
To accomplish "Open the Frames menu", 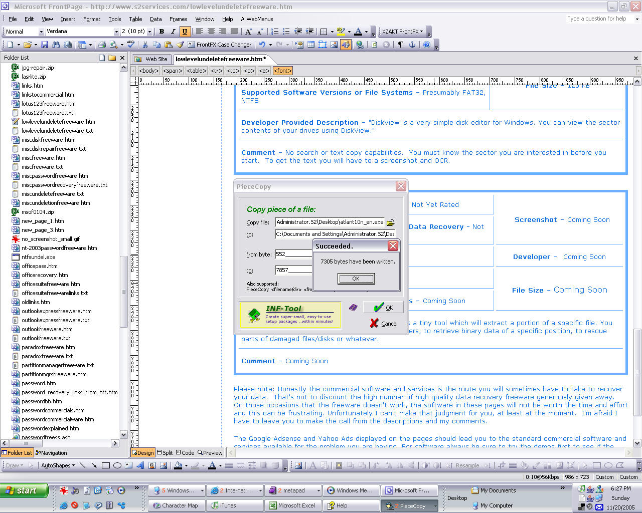I will (x=178, y=19).
